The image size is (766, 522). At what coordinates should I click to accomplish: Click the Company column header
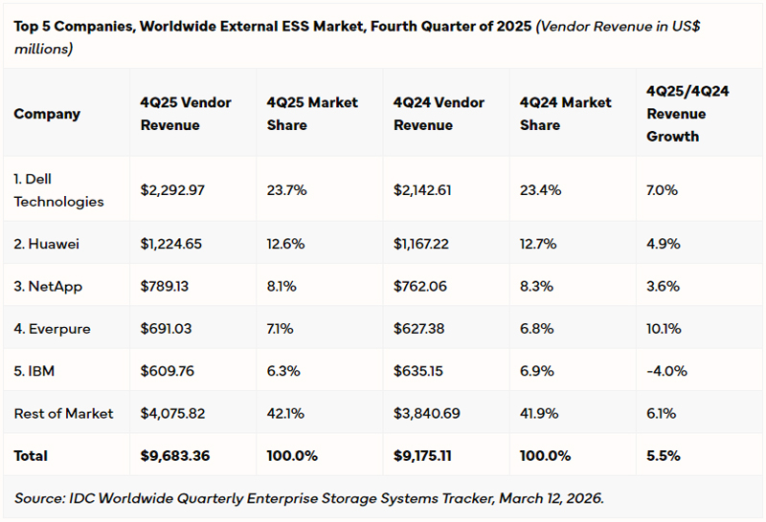(x=47, y=114)
